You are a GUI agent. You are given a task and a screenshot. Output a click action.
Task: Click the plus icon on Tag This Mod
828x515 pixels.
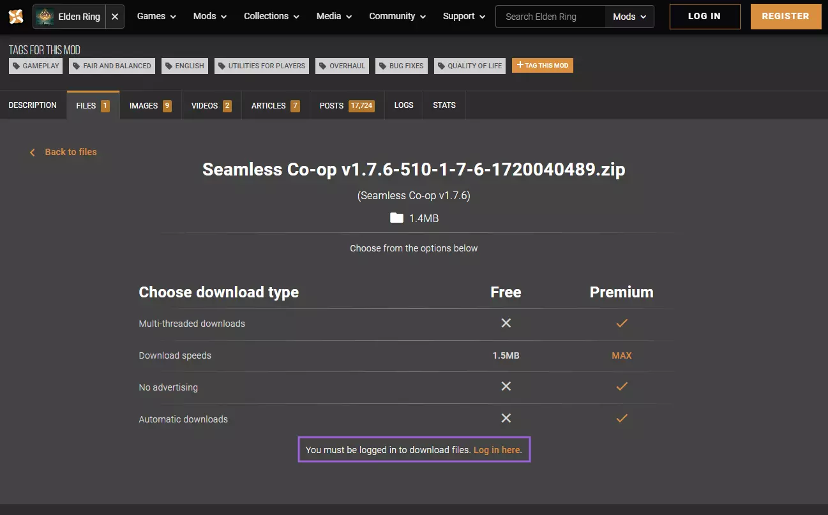[520, 65]
